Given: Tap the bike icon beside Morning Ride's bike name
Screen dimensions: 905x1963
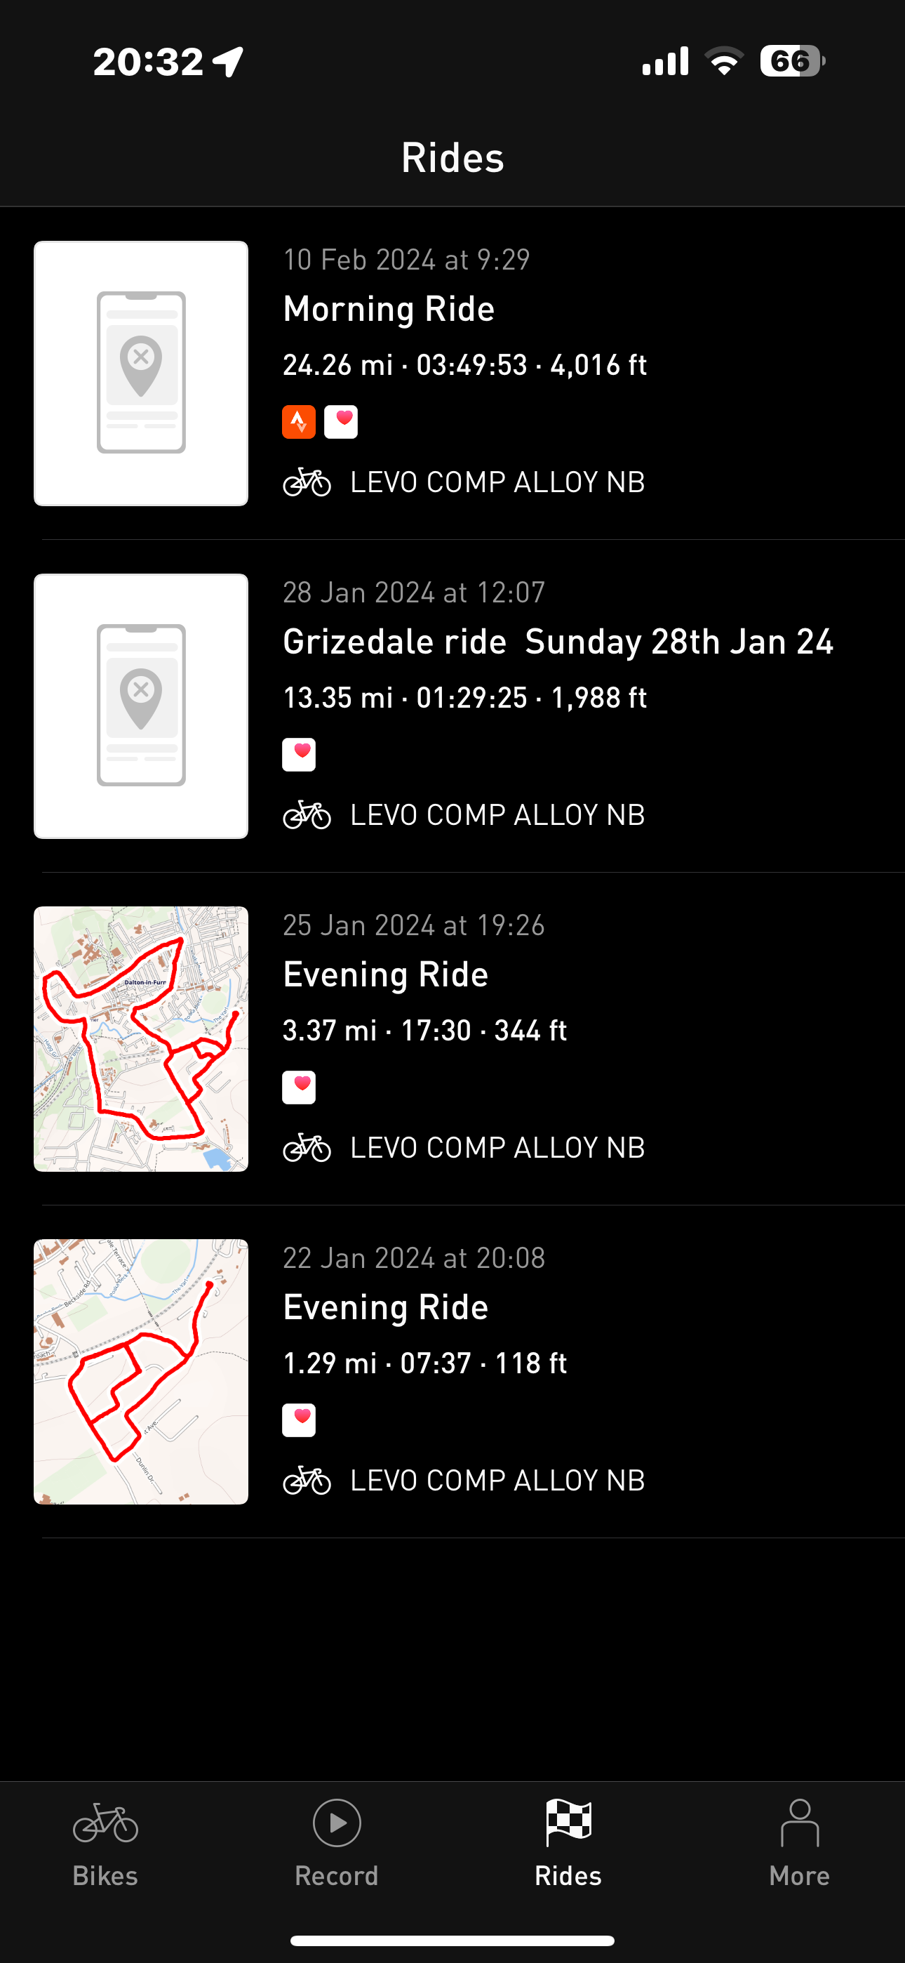Looking at the screenshot, I should pos(307,482).
